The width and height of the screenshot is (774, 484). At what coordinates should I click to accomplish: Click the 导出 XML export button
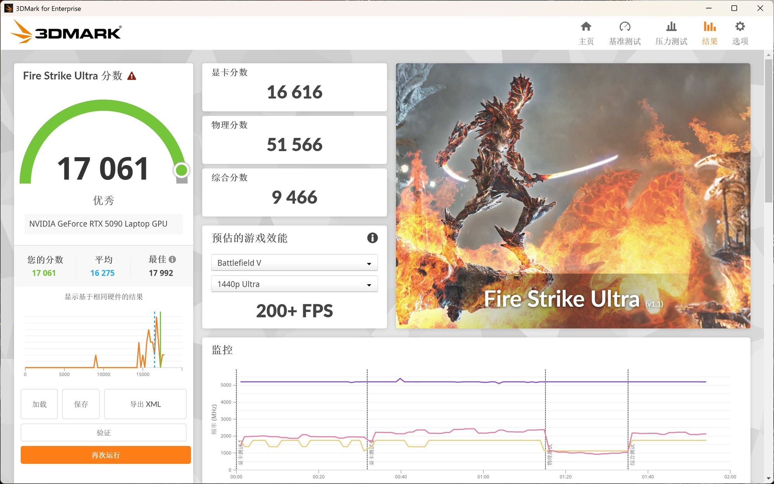[x=145, y=404]
